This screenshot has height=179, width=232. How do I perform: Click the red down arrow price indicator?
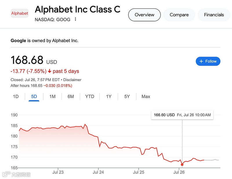[50, 71]
